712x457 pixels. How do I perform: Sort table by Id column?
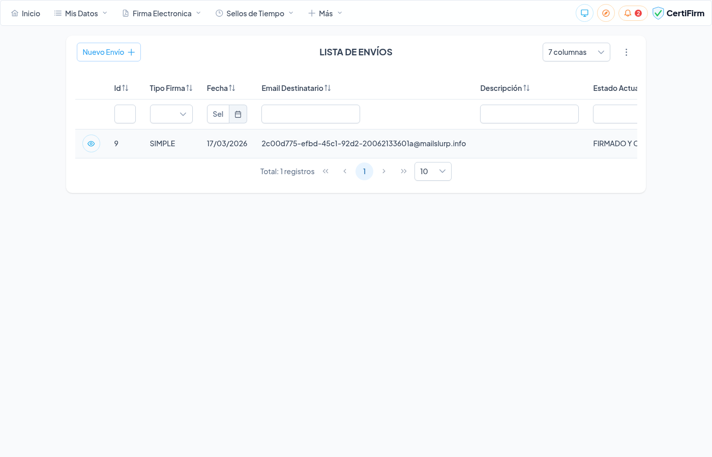[x=125, y=88]
